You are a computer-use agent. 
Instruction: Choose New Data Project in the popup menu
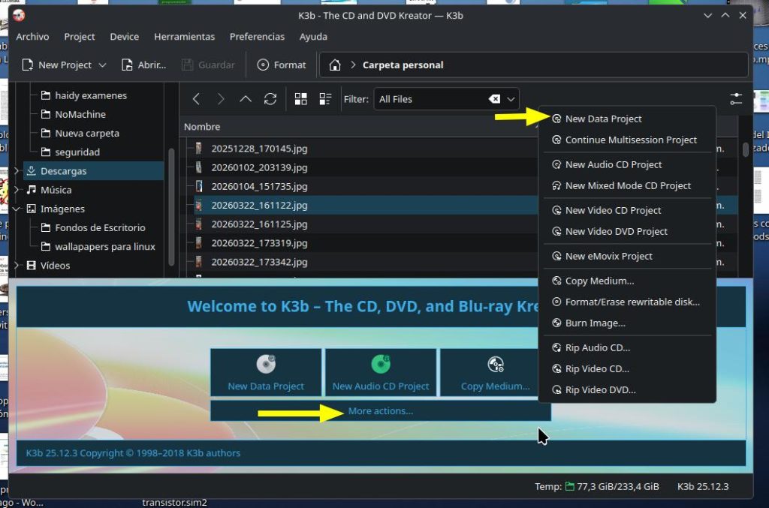point(627,119)
